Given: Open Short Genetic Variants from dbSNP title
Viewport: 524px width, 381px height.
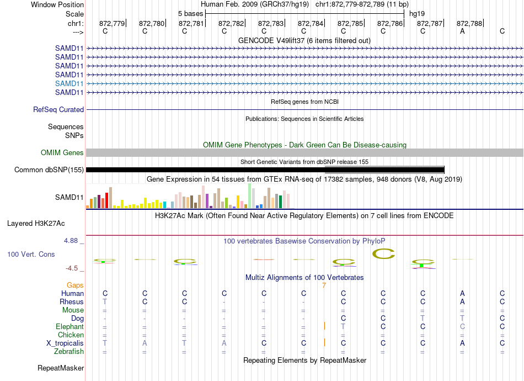Looking at the screenshot, I should [x=304, y=162].
